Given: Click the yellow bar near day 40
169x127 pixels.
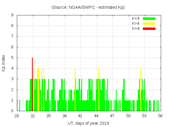Looking at the screenshot, I should click(75, 90).
